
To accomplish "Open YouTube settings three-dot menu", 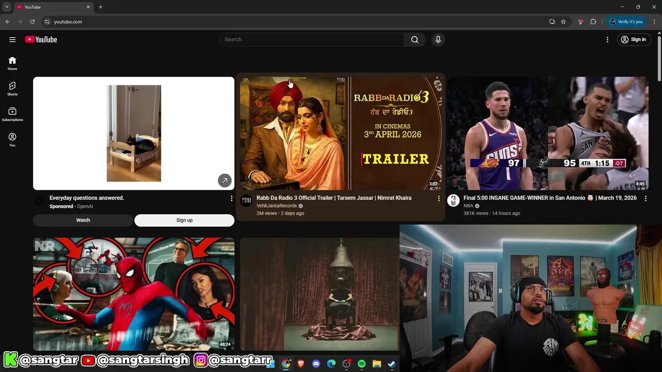I will 607,39.
